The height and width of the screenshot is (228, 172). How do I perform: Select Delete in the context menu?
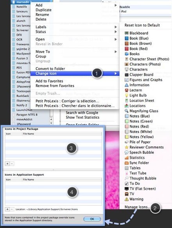click(41, 20)
